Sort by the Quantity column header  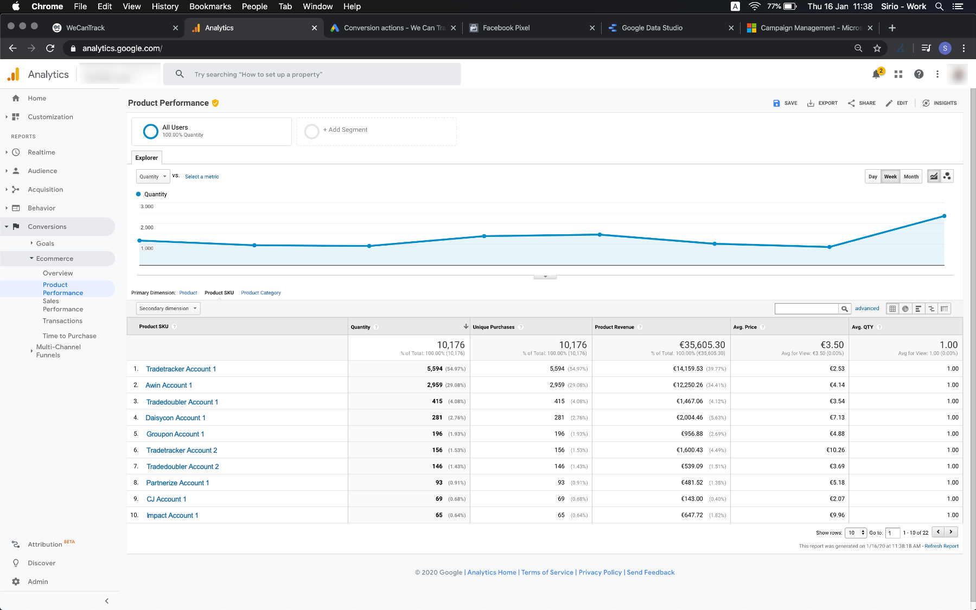[360, 327]
